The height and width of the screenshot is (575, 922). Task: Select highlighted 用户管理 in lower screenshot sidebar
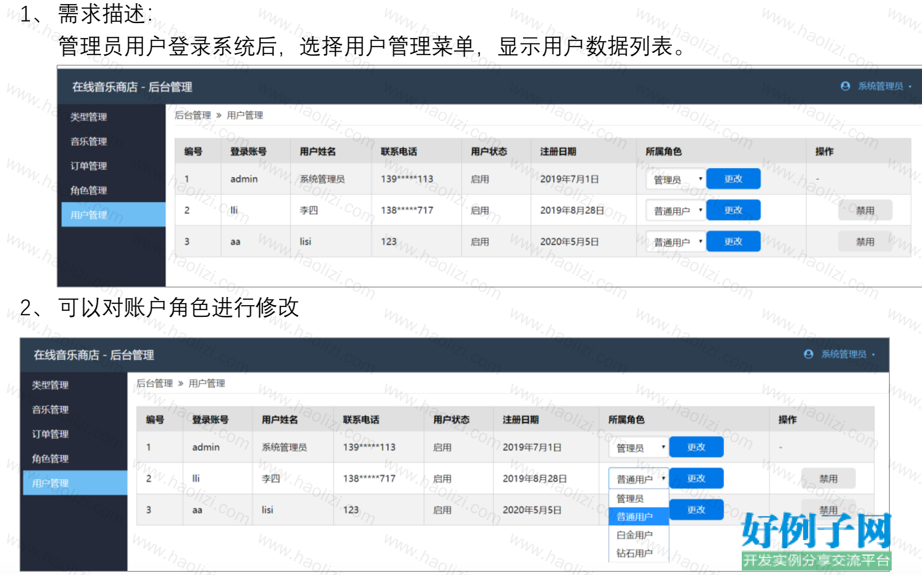click(75, 483)
